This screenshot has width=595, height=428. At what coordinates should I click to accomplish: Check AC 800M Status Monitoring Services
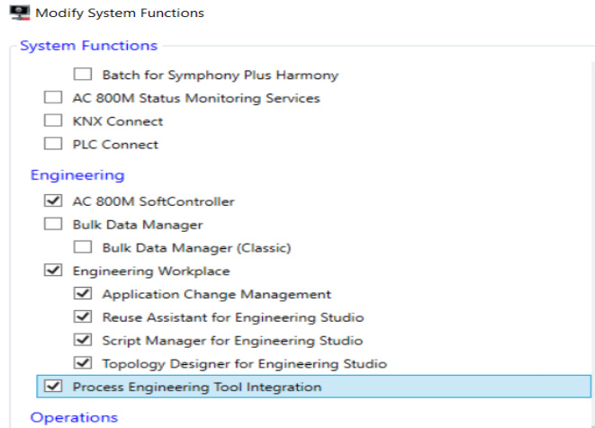[x=53, y=98]
